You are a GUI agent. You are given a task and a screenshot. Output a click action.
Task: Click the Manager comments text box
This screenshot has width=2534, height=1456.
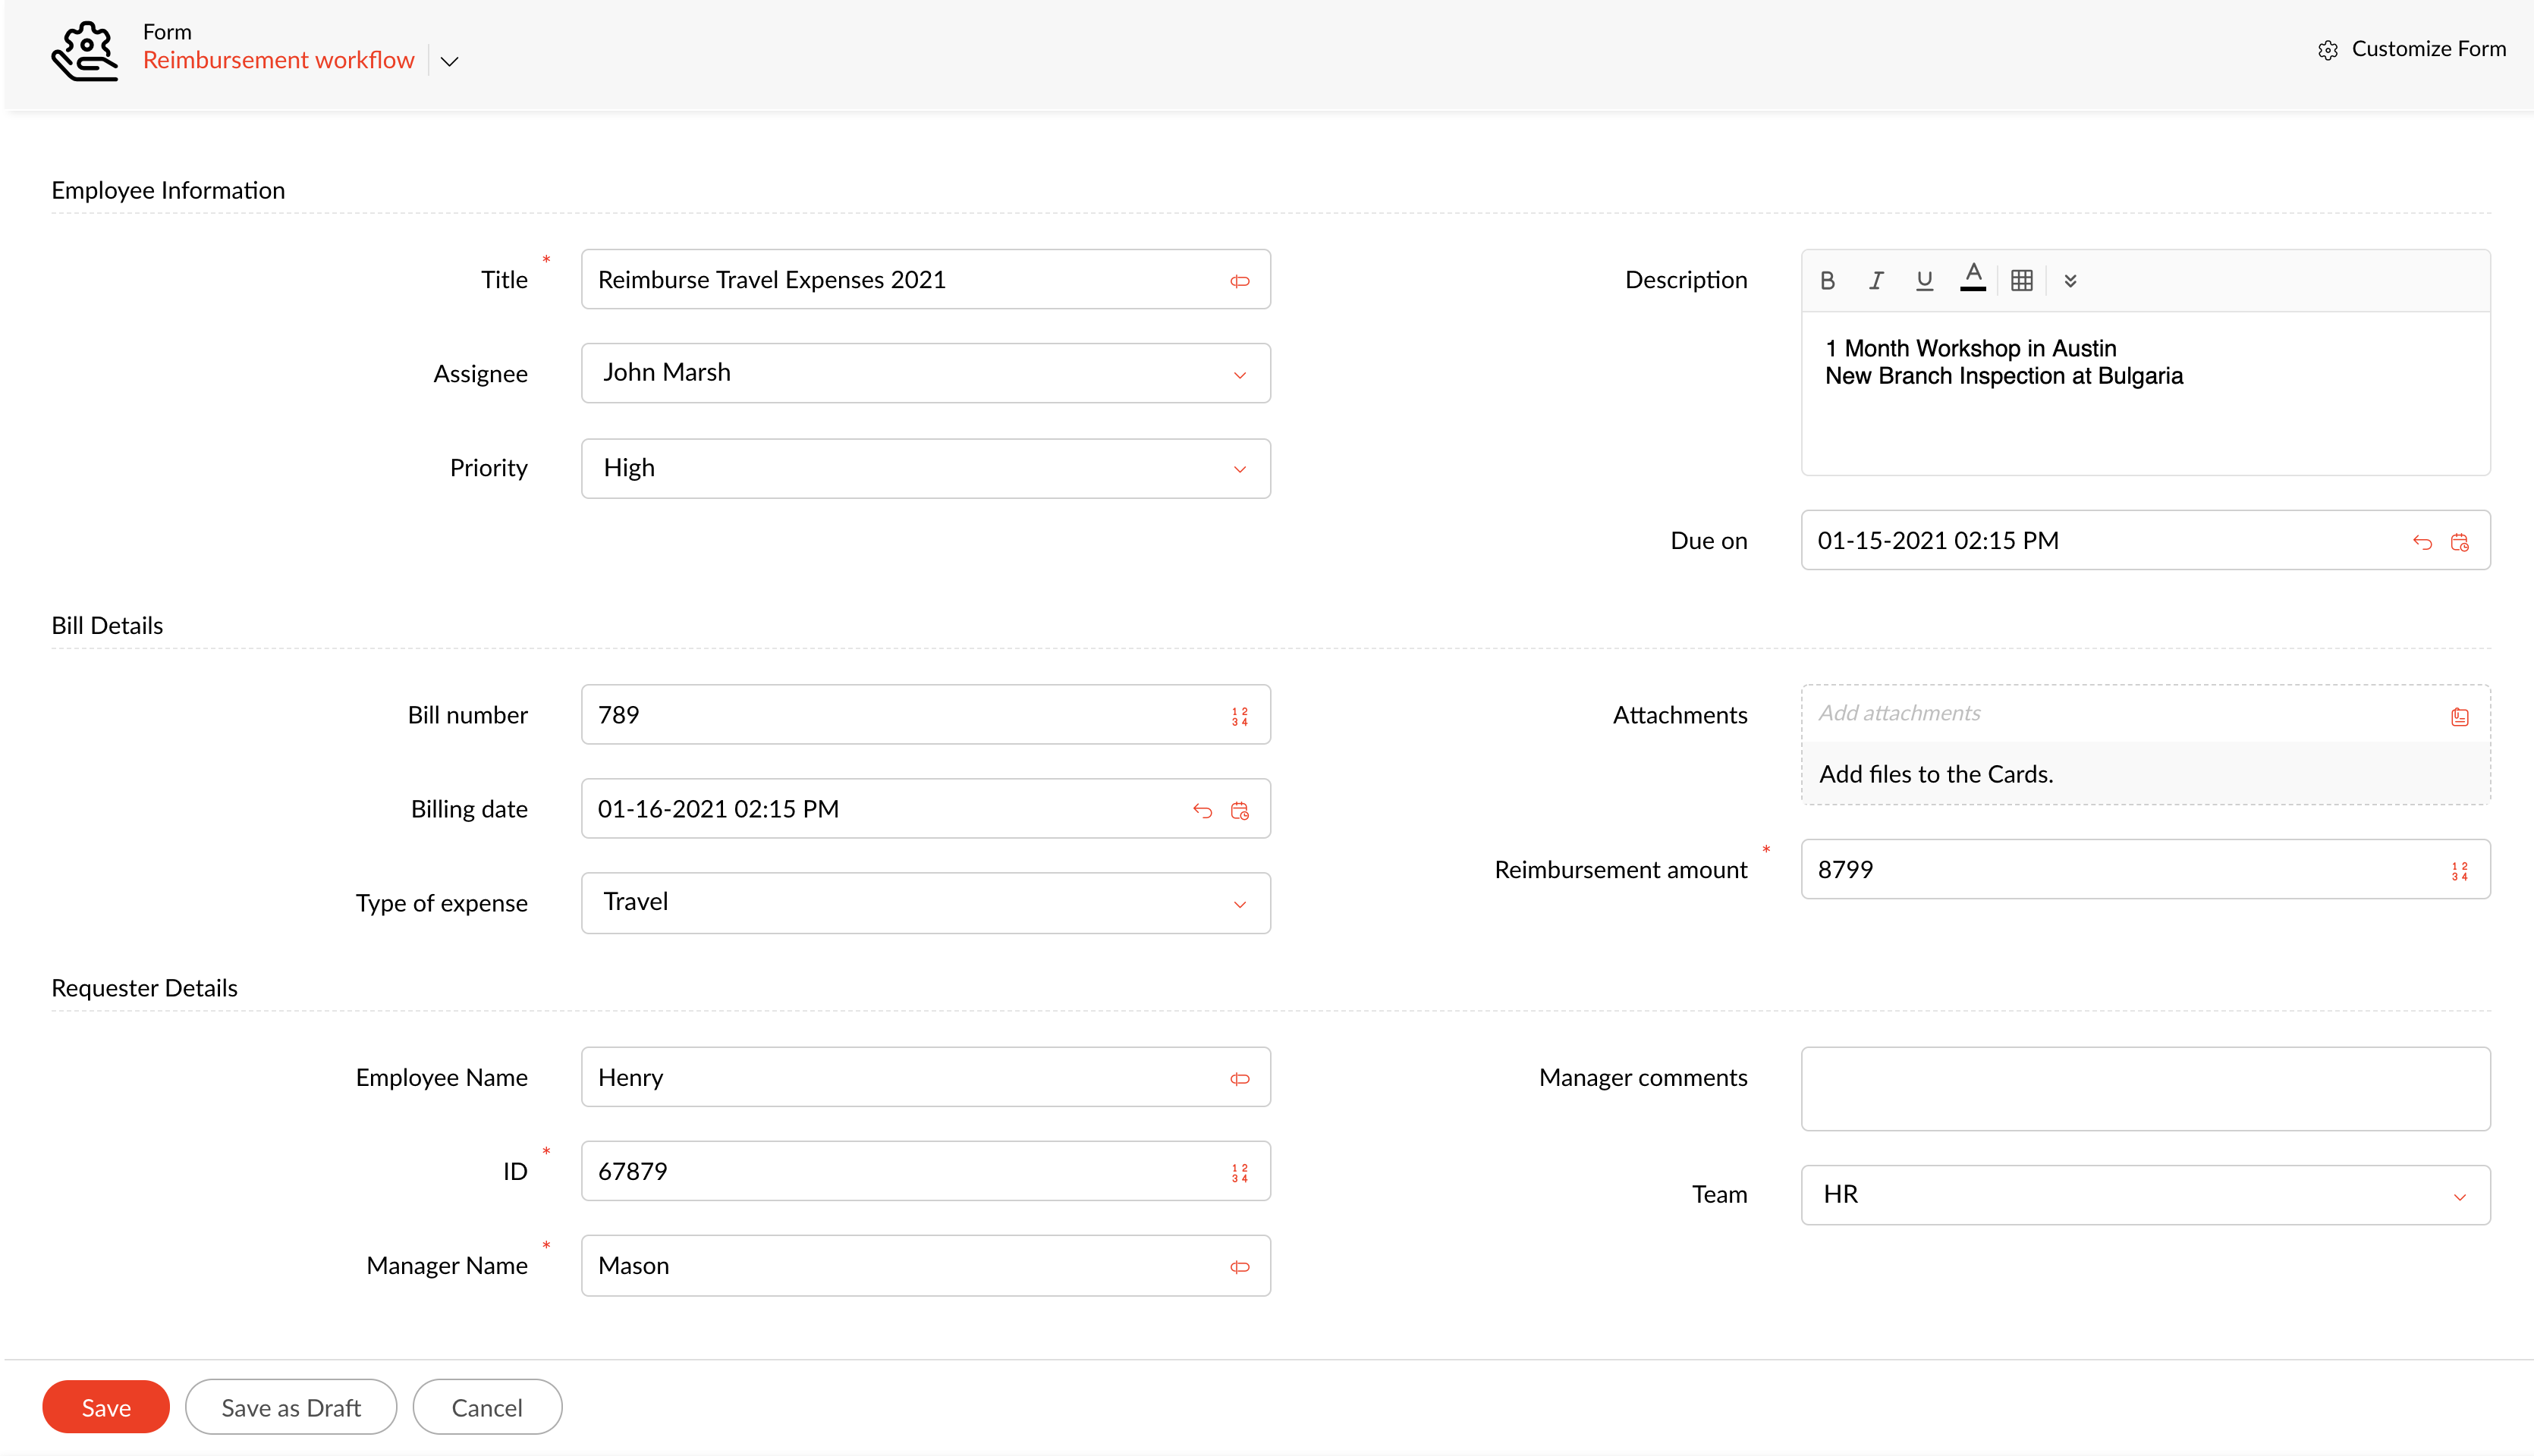(2145, 1088)
